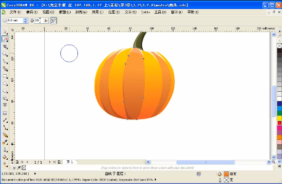Go to the first page button
This screenshot has height=184, width=282.
click(x=22, y=162)
